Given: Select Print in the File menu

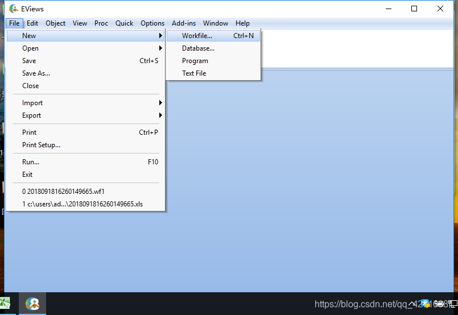Looking at the screenshot, I should click(86, 132).
